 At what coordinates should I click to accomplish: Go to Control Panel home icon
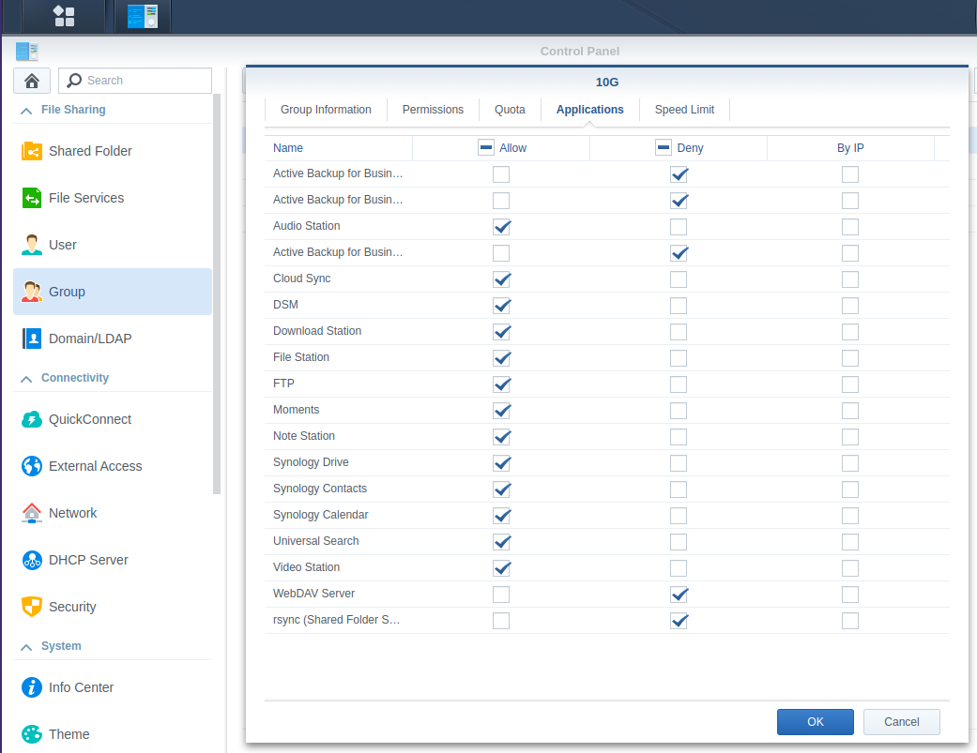[x=32, y=81]
